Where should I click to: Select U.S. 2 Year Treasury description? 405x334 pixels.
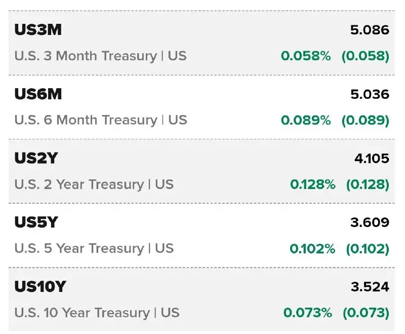[94, 184]
